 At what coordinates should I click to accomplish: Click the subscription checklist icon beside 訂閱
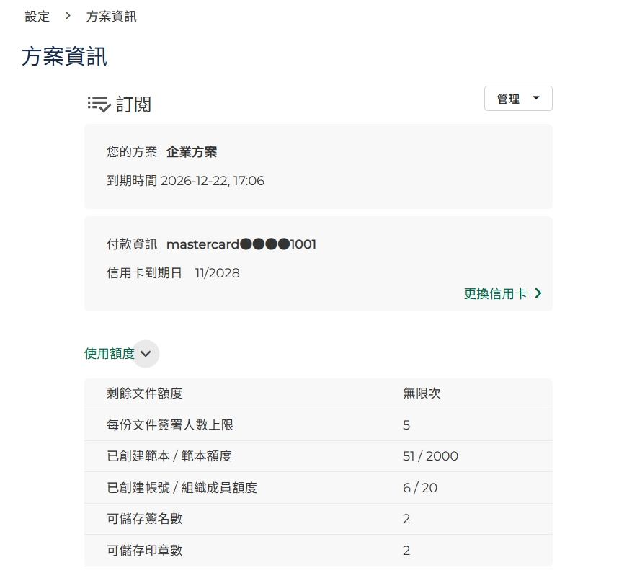[x=99, y=104]
